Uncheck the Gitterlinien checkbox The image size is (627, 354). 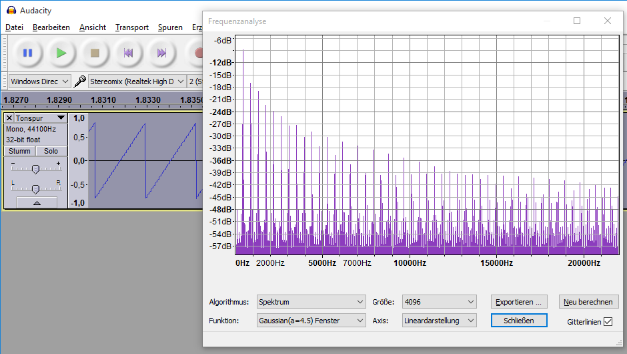point(608,322)
